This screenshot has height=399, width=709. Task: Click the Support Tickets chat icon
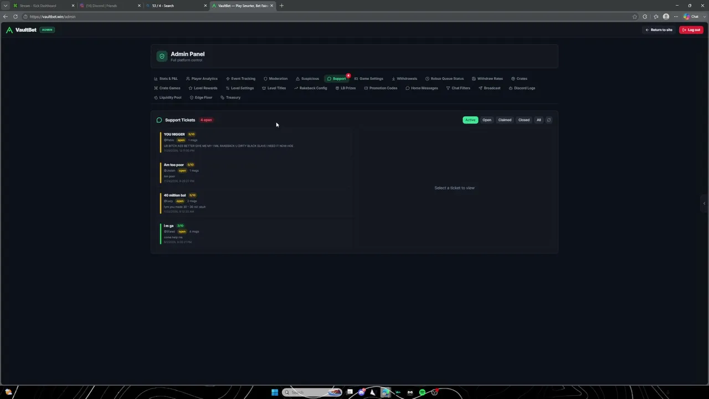click(x=159, y=120)
